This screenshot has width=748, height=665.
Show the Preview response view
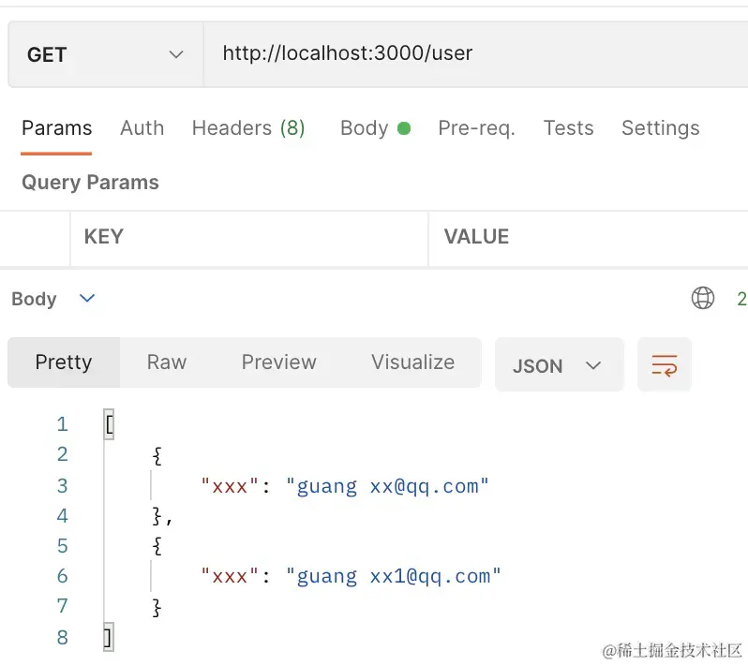pyautogui.click(x=278, y=362)
